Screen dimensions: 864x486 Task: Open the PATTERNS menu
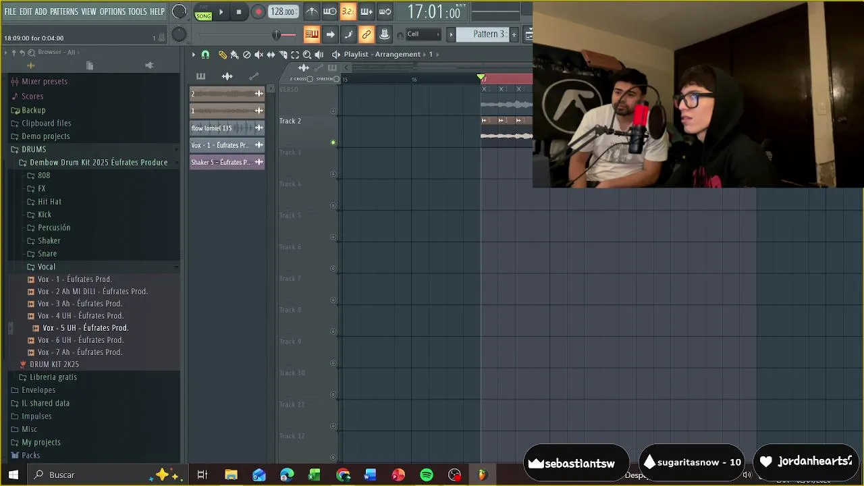pyautogui.click(x=63, y=11)
